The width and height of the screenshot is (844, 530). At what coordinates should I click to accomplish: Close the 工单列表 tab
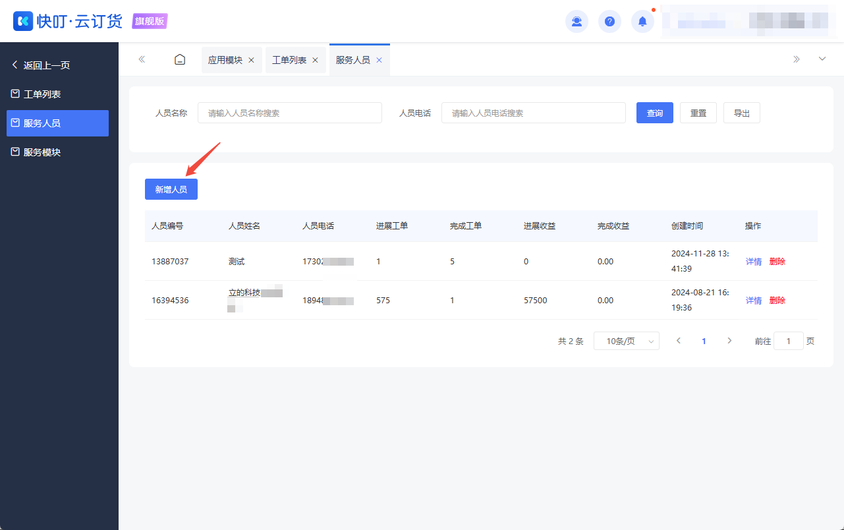(315, 60)
